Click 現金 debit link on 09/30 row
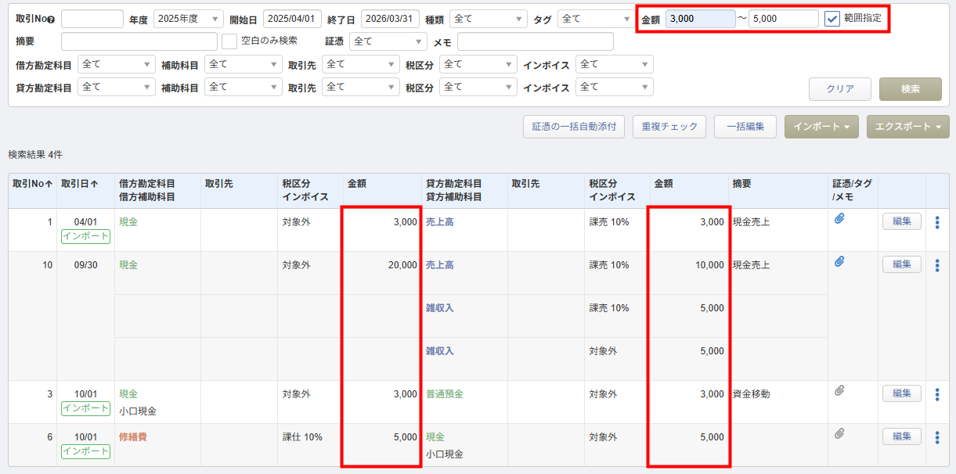 coord(128,265)
